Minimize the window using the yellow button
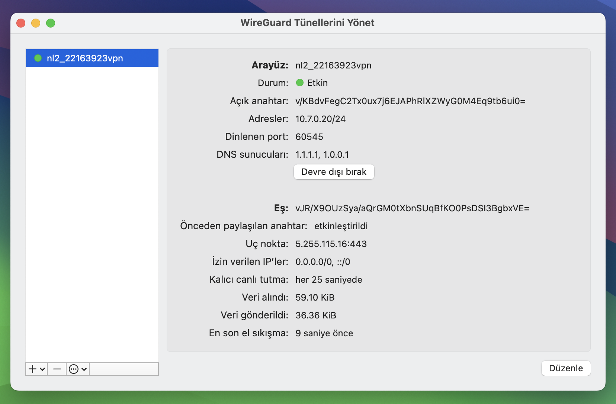The height and width of the screenshot is (404, 616). coord(36,23)
